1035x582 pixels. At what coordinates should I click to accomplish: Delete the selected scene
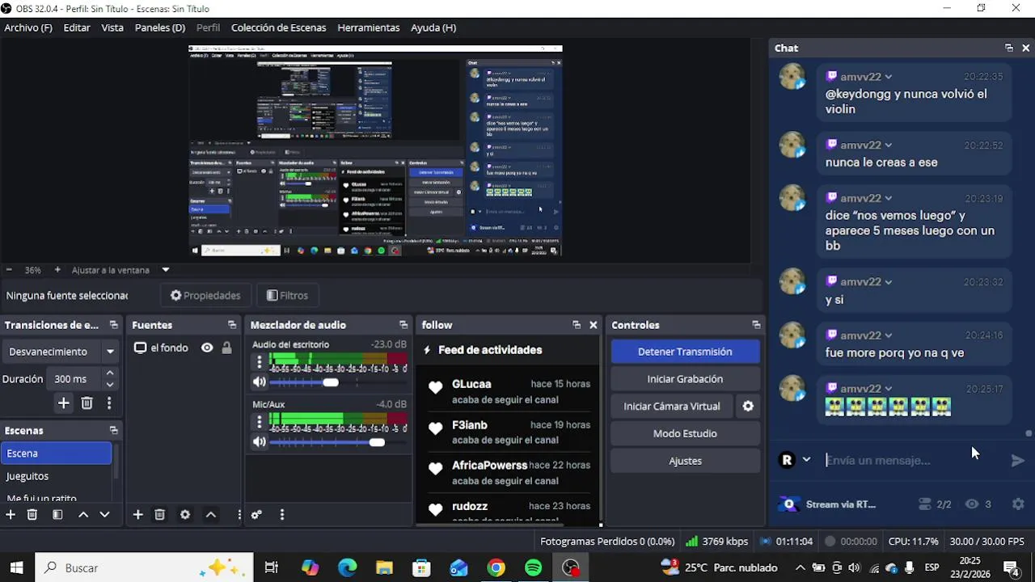32,514
